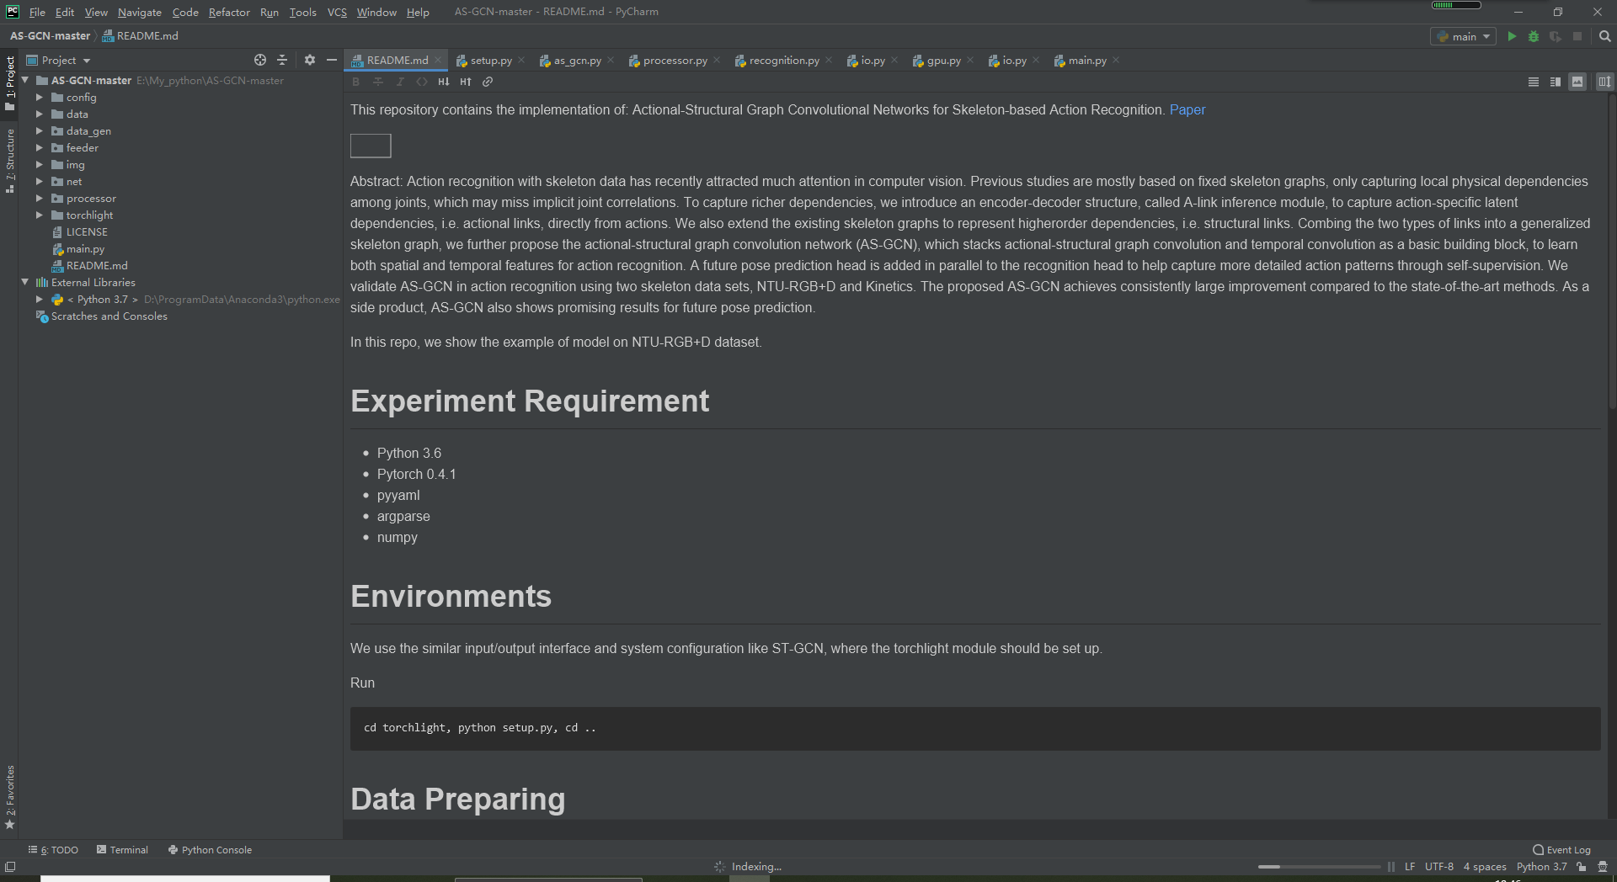Image resolution: width=1617 pixels, height=882 pixels.
Task: Switch markdown editor to preview-only mode
Action: pos(1577,82)
